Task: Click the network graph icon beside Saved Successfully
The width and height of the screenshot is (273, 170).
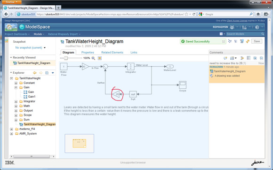Action: point(230,41)
